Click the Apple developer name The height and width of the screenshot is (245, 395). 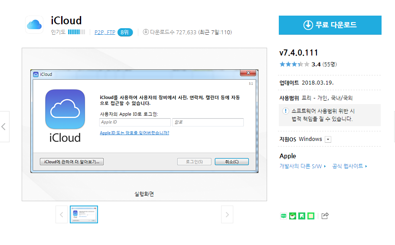click(287, 156)
